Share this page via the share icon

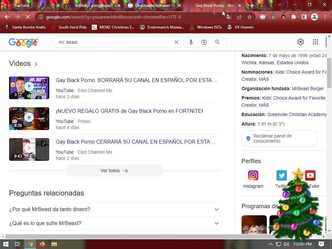click(239, 17)
